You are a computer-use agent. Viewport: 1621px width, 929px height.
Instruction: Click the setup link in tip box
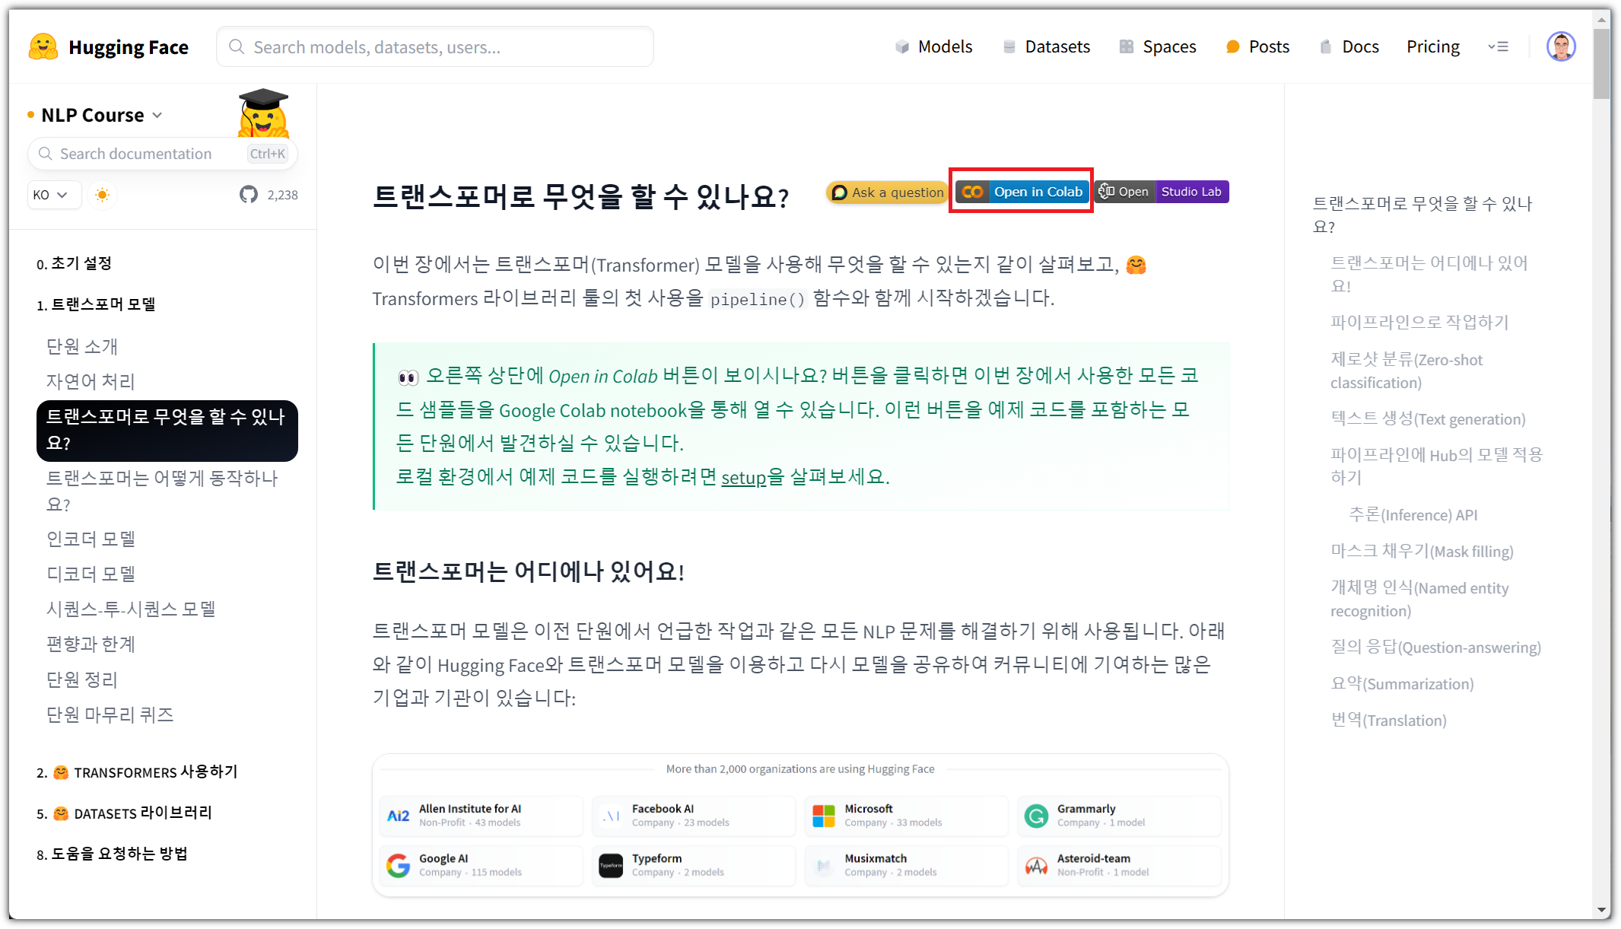(743, 477)
